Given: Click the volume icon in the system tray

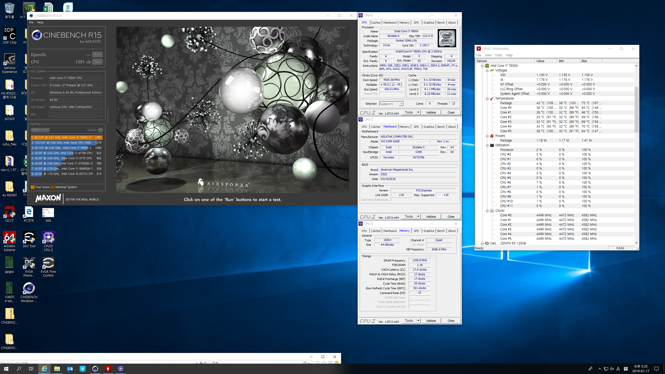Looking at the screenshot, I should point(612,369).
